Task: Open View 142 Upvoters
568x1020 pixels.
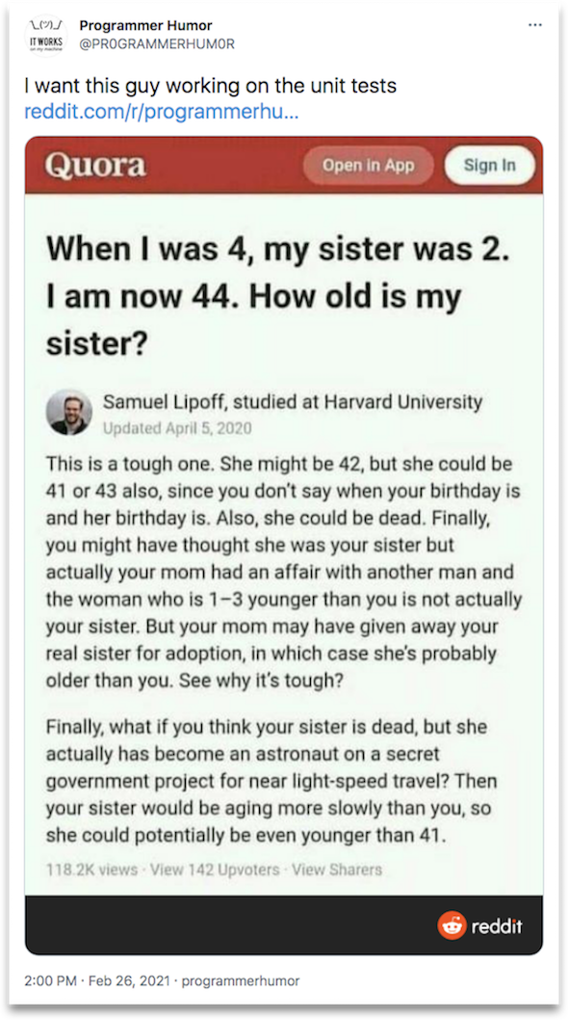Action: coord(215,870)
